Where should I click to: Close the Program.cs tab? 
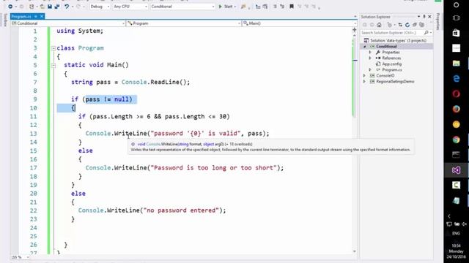click(42, 16)
